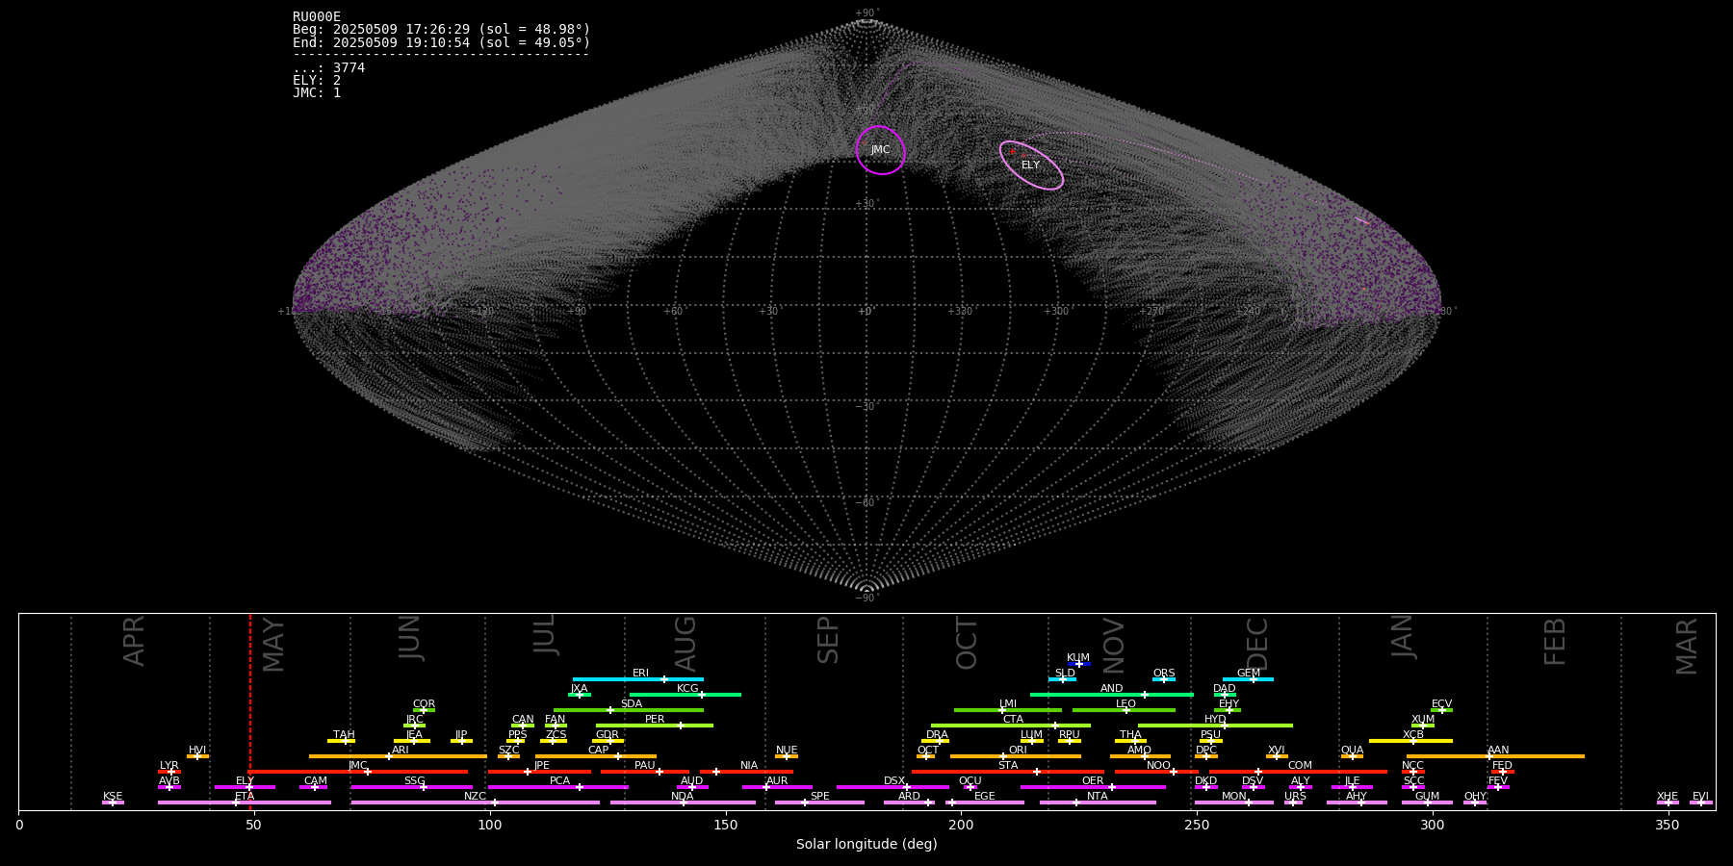1733x866 pixels.
Task: Click the DEC month label in timeline
Action: point(1257,644)
